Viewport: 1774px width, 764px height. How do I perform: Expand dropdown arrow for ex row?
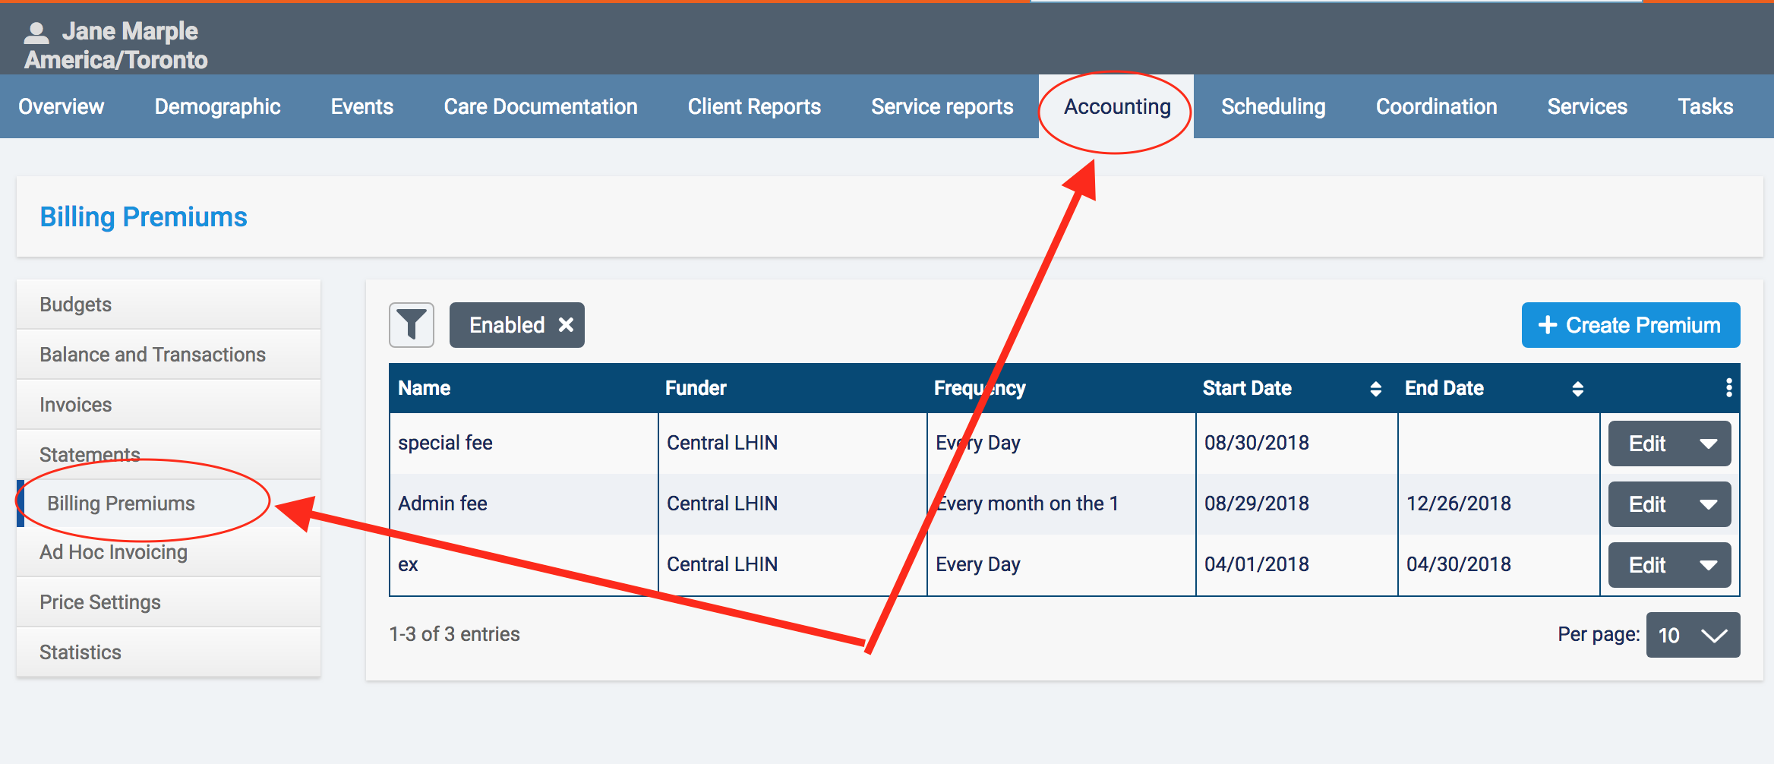tap(1708, 565)
